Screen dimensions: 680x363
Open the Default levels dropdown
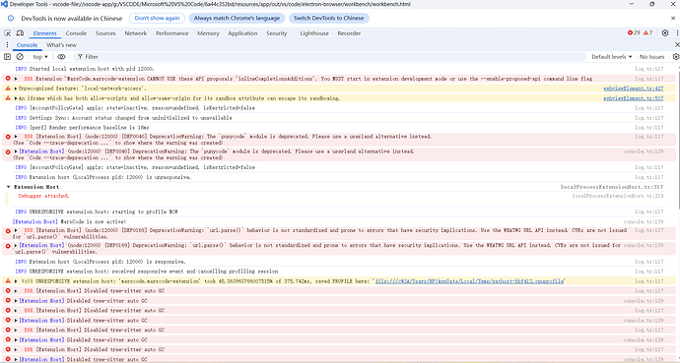[611, 57]
